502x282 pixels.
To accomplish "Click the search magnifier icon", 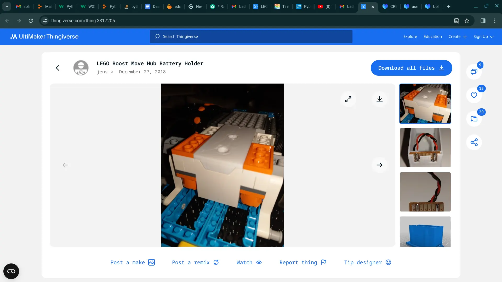I will [157, 37].
